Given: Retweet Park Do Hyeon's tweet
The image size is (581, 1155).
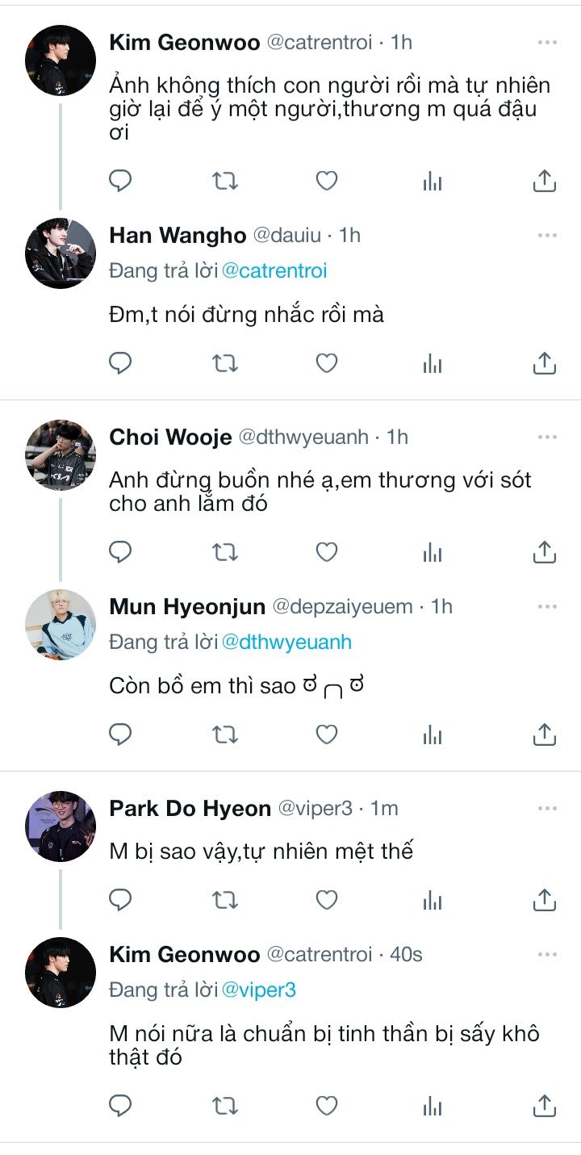Looking at the screenshot, I should (x=224, y=899).
